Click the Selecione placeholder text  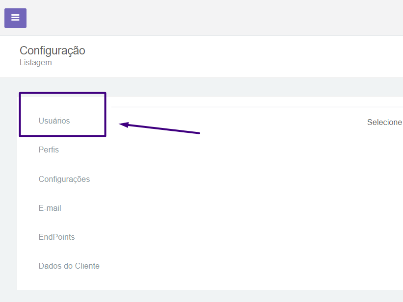(384, 122)
